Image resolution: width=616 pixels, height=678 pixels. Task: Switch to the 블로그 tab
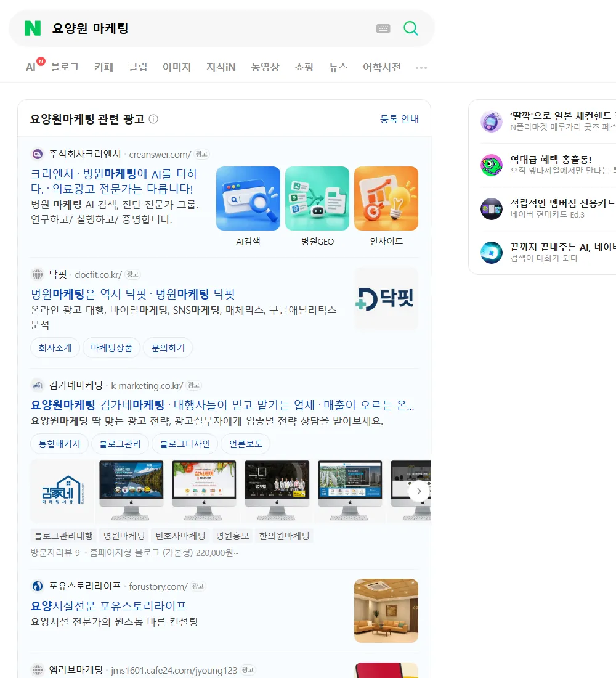click(x=65, y=67)
